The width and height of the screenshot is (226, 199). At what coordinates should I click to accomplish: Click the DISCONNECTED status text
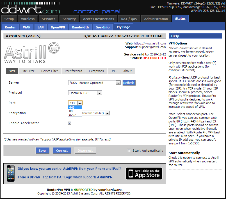tap(154, 58)
